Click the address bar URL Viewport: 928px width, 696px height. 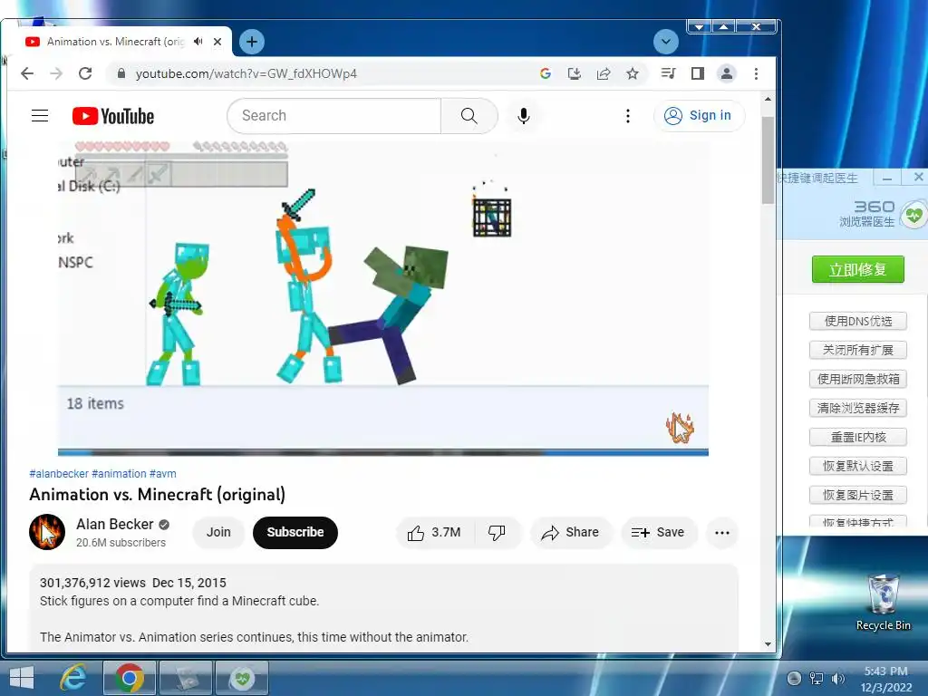point(246,73)
